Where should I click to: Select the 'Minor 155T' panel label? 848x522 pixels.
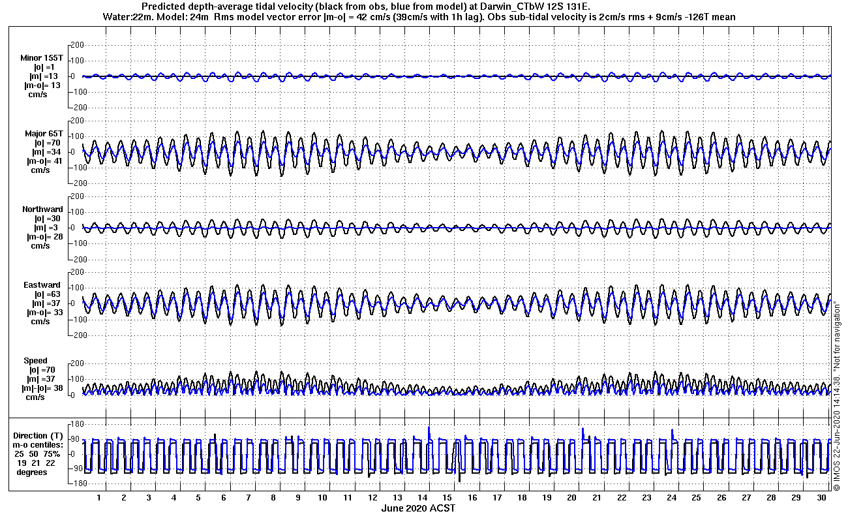tap(41, 58)
